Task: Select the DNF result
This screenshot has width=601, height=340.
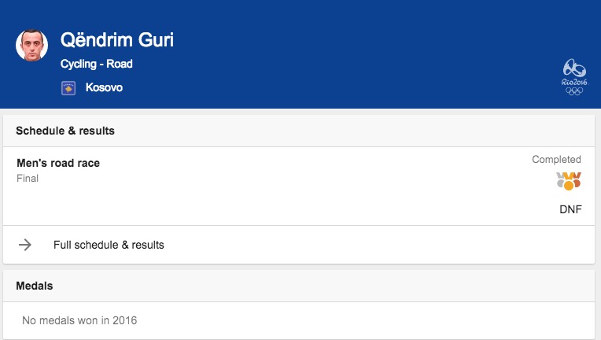Action: [x=570, y=209]
